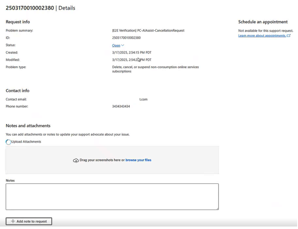Screen dimensions: 298x229
Task: Click the ticket ID value 2503170010002380
Action: [x=126, y=38]
